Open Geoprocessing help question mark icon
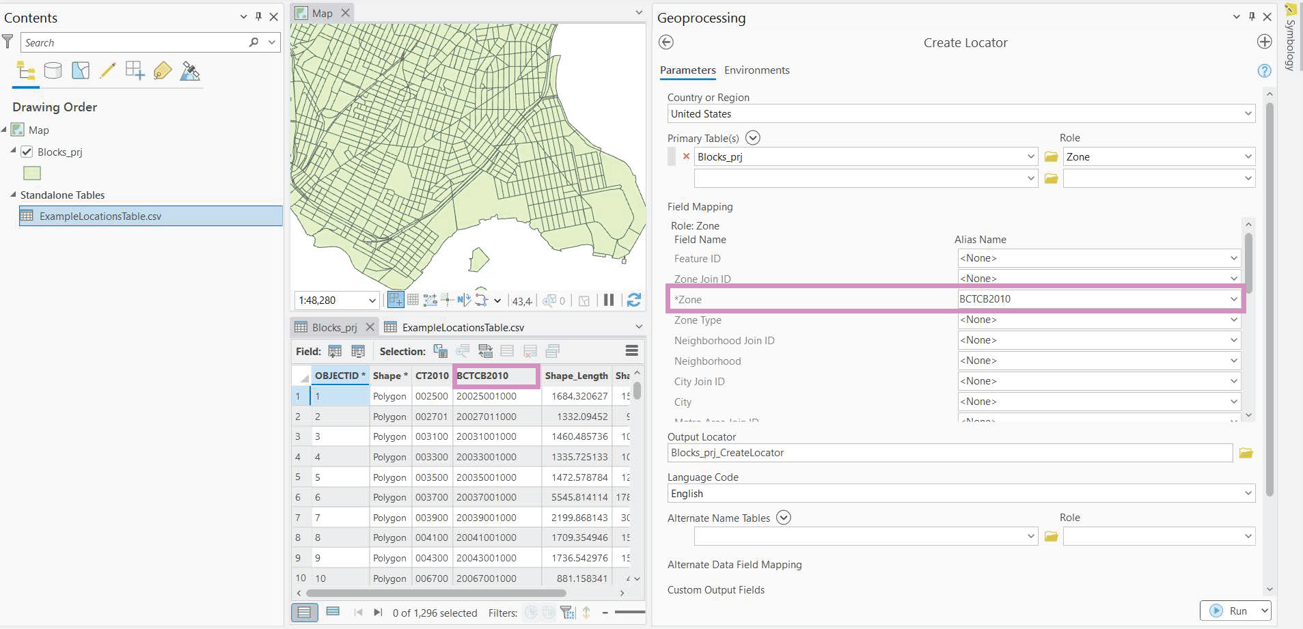 [x=1264, y=70]
